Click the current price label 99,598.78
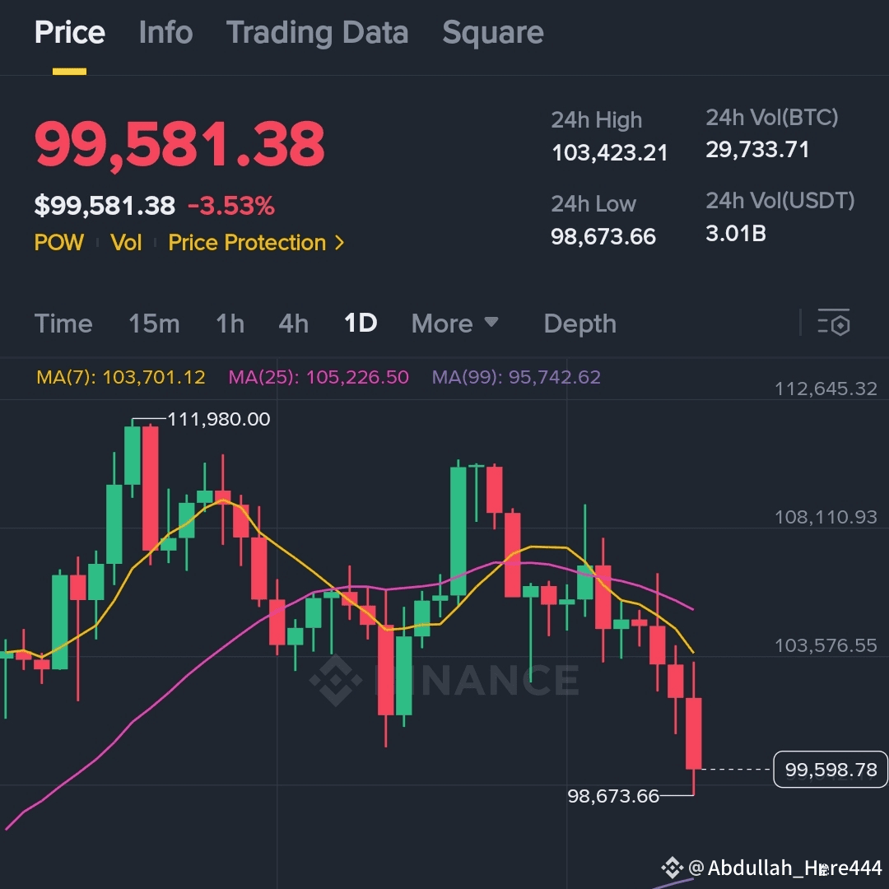889x889 pixels. [x=831, y=770]
